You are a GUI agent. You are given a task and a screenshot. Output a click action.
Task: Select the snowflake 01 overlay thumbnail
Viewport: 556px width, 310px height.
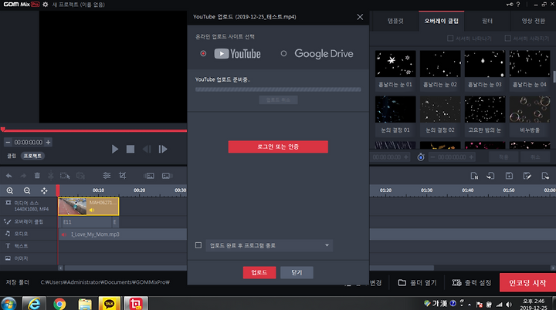pyautogui.click(x=395, y=110)
